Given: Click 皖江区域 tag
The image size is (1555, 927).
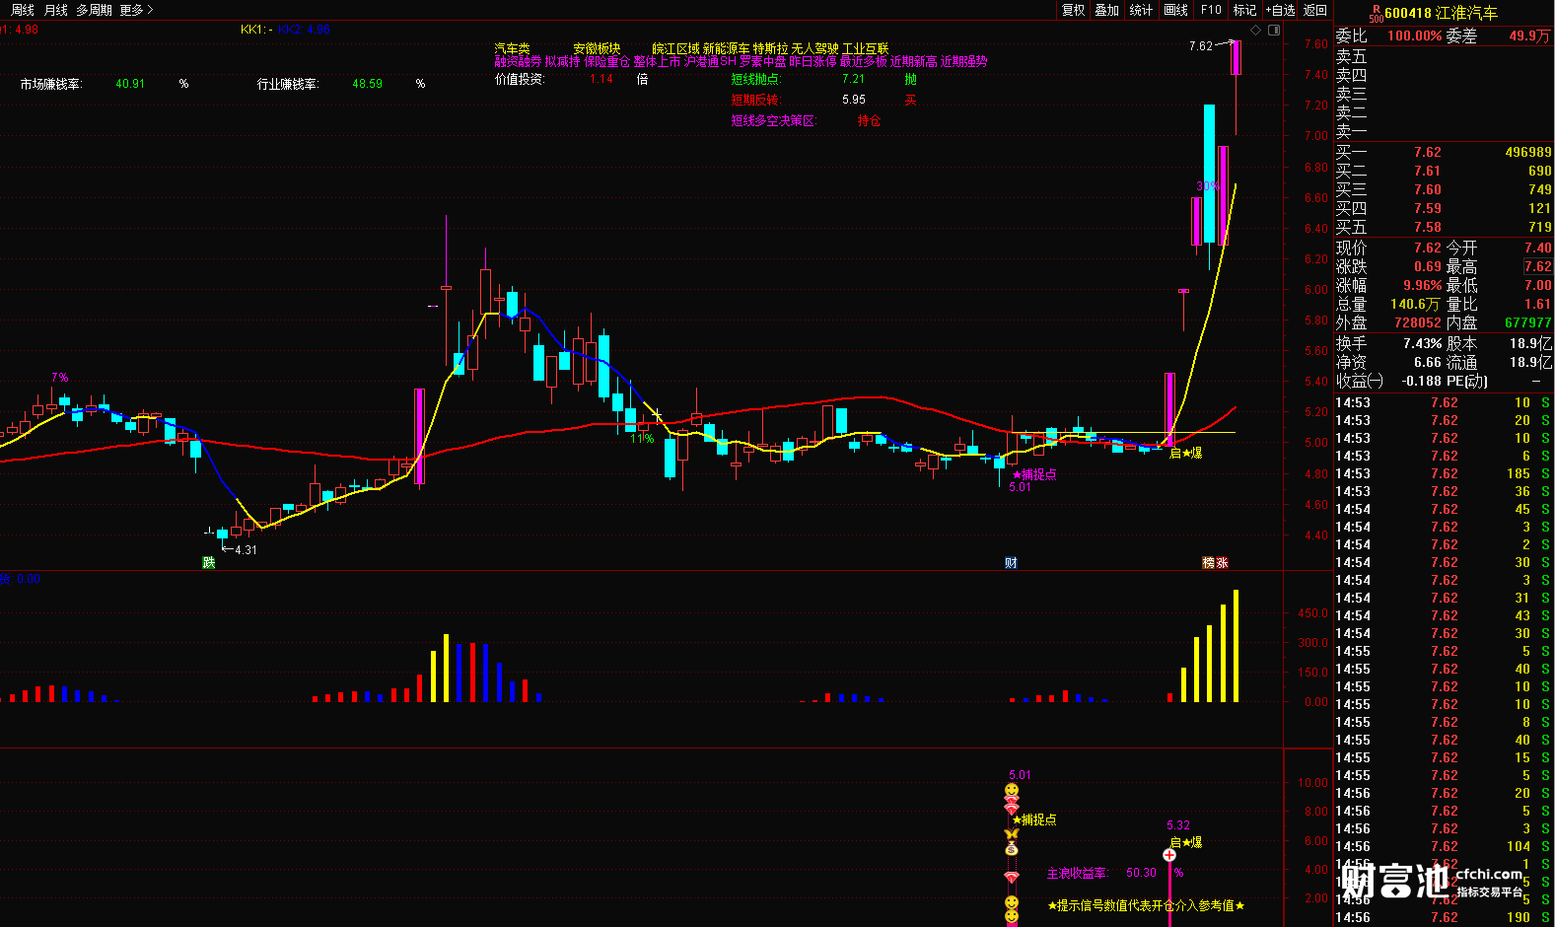Looking at the screenshot, I should click(675, 48).
